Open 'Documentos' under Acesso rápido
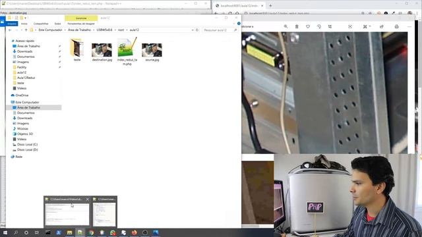Screen dimensions: 422x237 coord(26,57)
